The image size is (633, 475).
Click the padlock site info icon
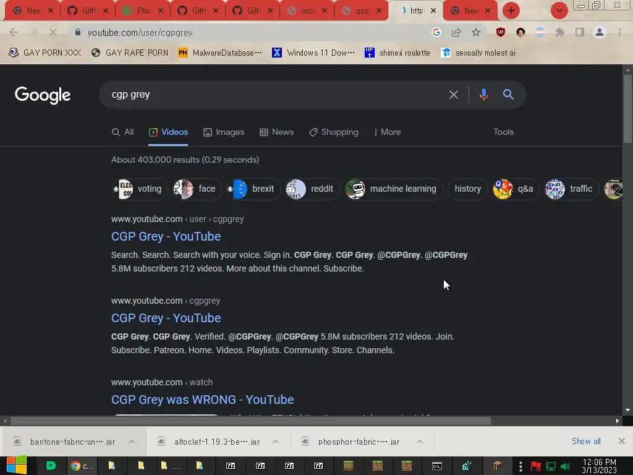[x=78, y=32]
